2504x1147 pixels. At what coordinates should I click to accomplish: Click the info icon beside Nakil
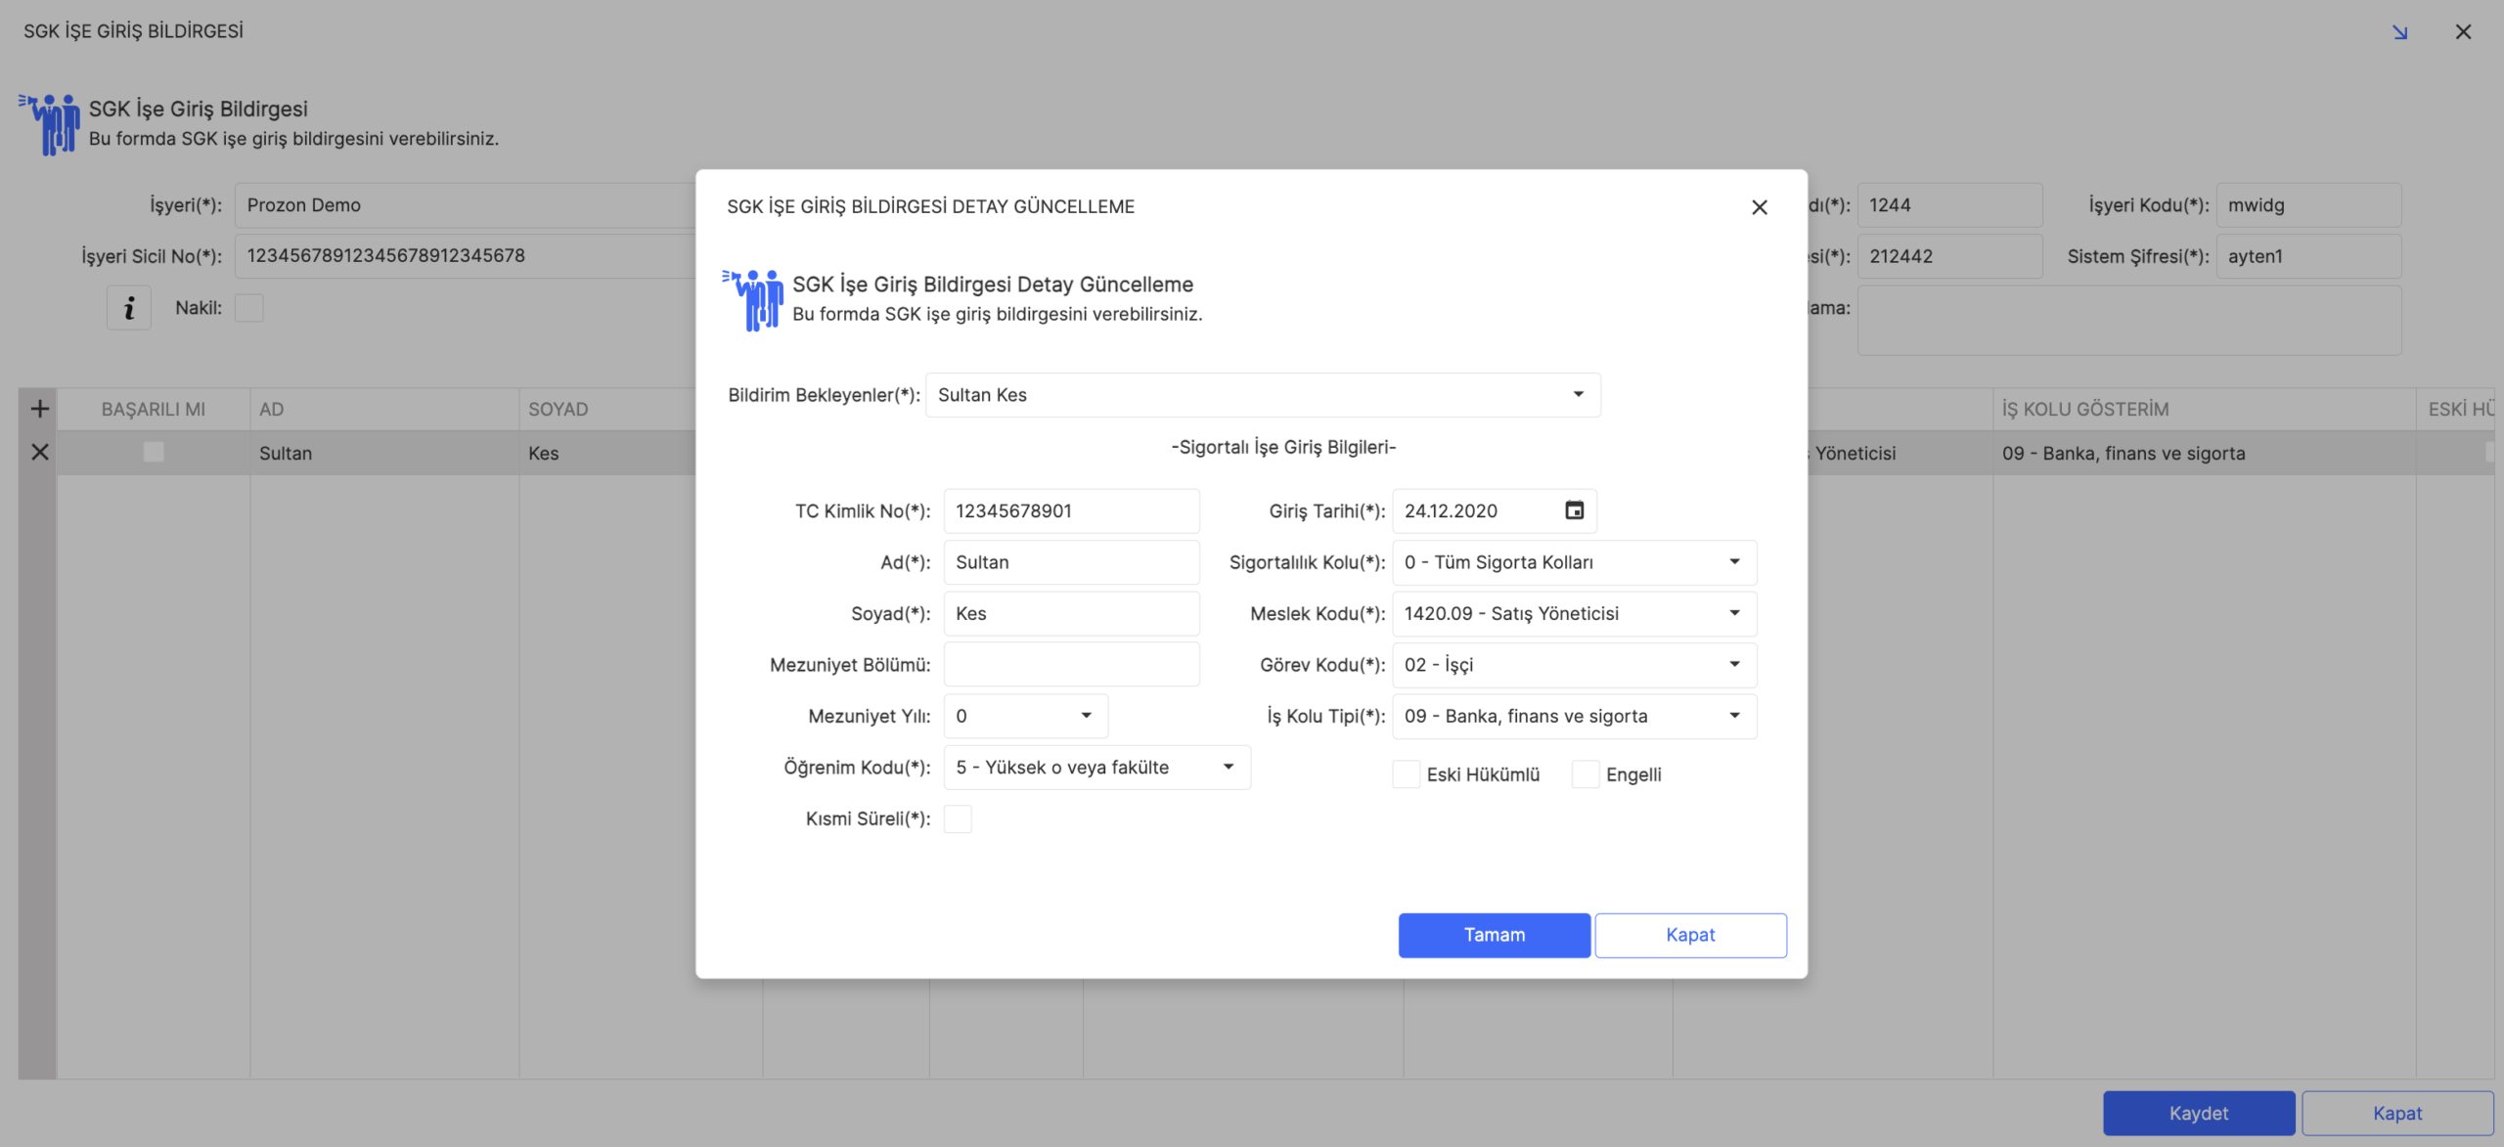coord(129,308)
